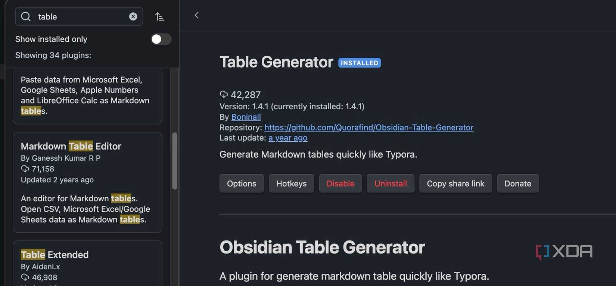Viewport: 616px width, 286px height.
Task: Uninstall the Table Generator plugin
Action: pyautogui.click(x=391, y=183)
